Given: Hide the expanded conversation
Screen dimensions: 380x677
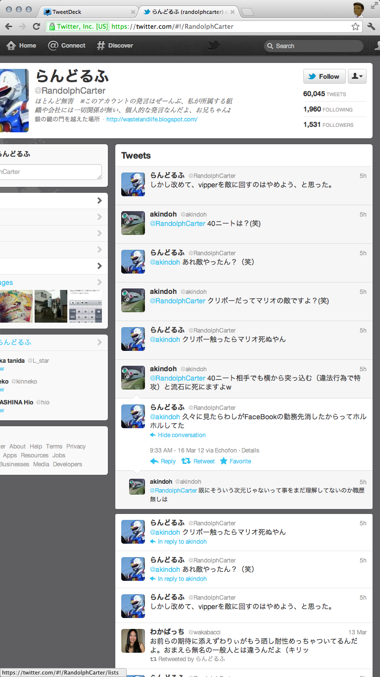Looking at the screenshot, I should [178, 435].
